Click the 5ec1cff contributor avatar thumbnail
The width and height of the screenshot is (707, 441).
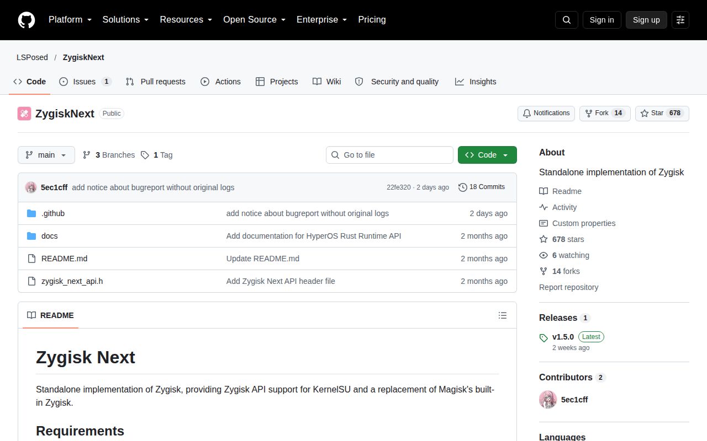(548, 400)
